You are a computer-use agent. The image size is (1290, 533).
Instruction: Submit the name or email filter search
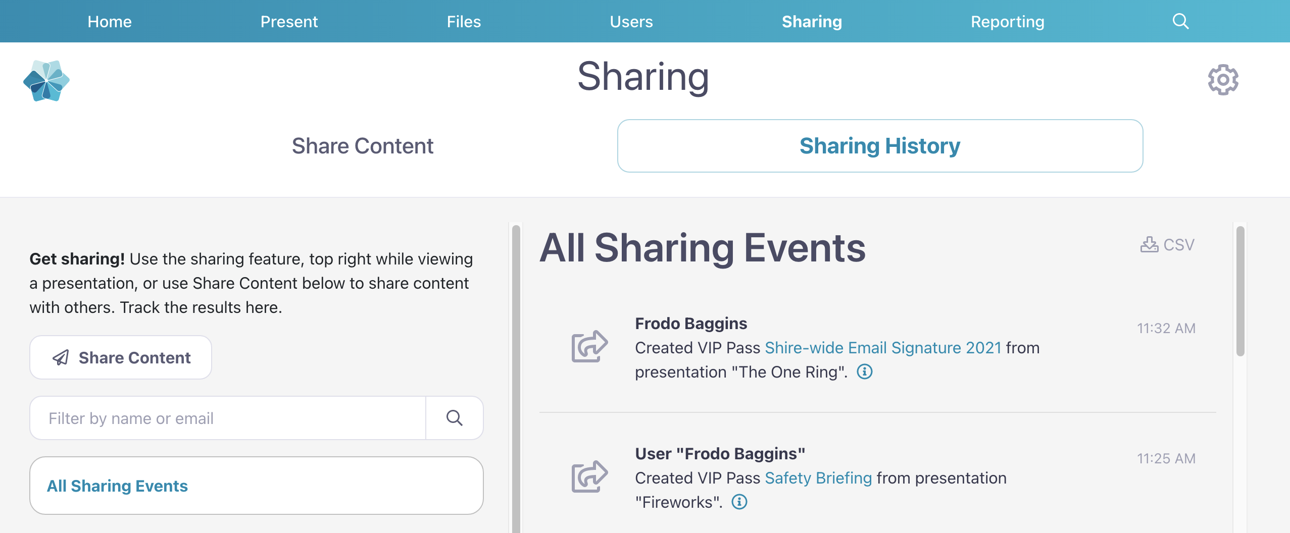pyautogui.click(x=454, y=418)
